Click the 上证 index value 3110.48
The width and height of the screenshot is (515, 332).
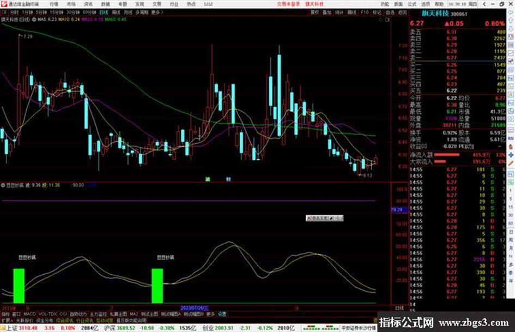click(x=29, y=328)
